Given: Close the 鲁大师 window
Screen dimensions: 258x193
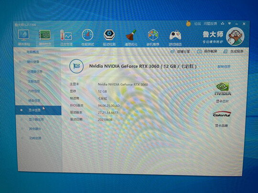Looking at the screenshot, I should (244, 24).
